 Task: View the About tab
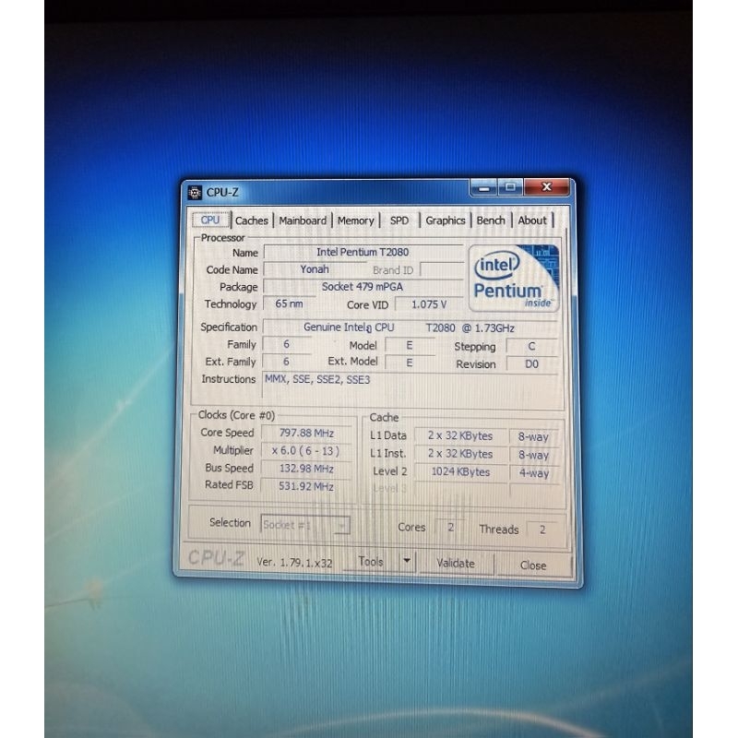tap(532, 220)
